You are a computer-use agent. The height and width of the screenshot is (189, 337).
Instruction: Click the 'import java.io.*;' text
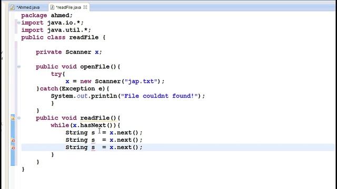pos(52,23)
